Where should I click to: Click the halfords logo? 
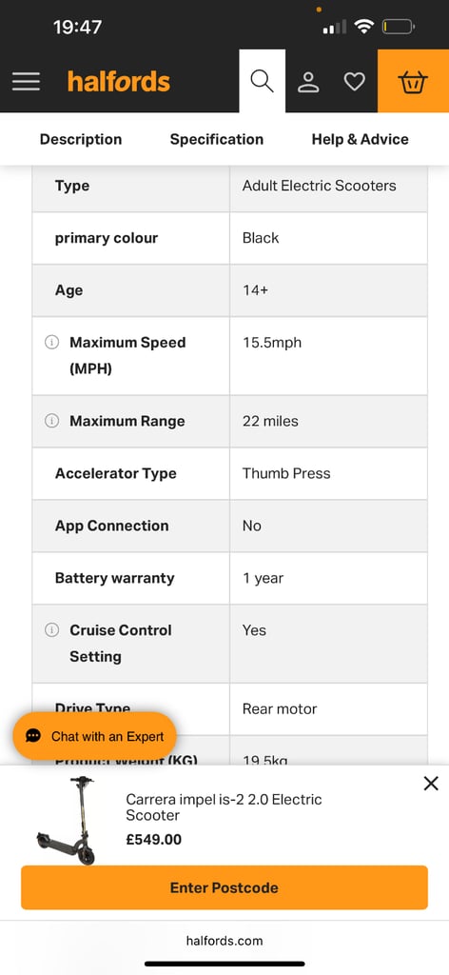pos(119,82)
